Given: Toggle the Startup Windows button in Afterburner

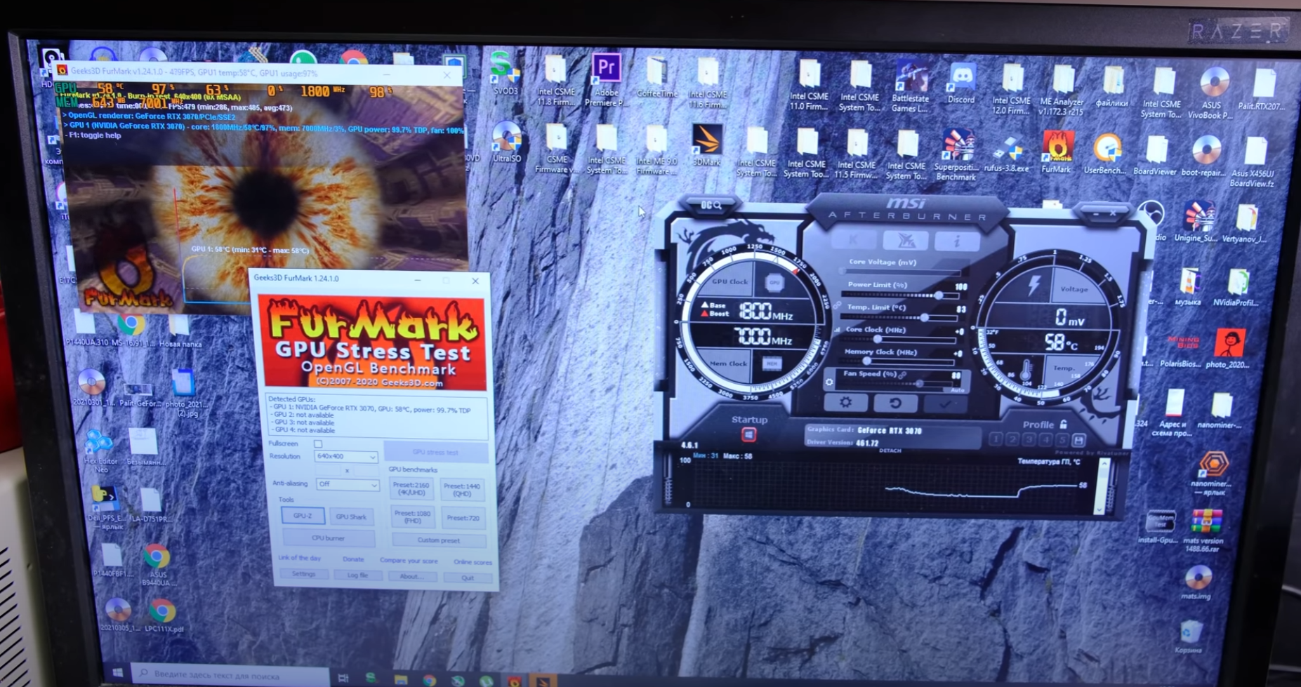Looking at the screenshot, I should tap(748, 435).
